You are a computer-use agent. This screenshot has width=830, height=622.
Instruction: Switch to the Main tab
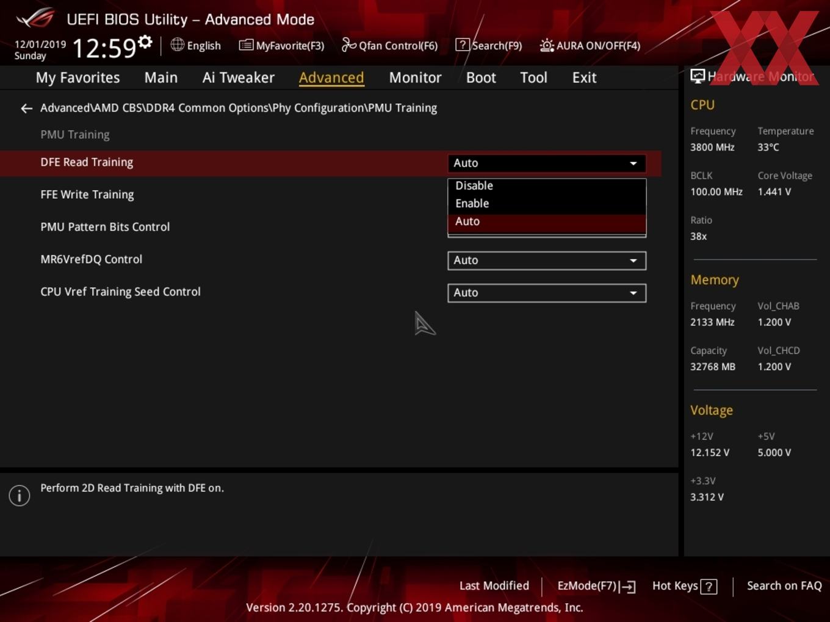[x=161, y=77]
